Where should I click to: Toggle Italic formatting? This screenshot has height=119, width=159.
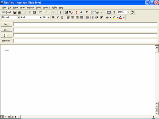(x=58, y=17)
